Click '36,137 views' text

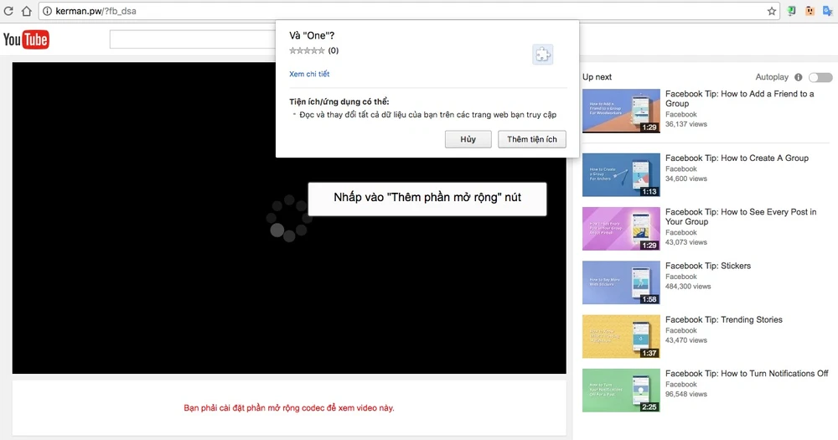click(x=686, y=124)
